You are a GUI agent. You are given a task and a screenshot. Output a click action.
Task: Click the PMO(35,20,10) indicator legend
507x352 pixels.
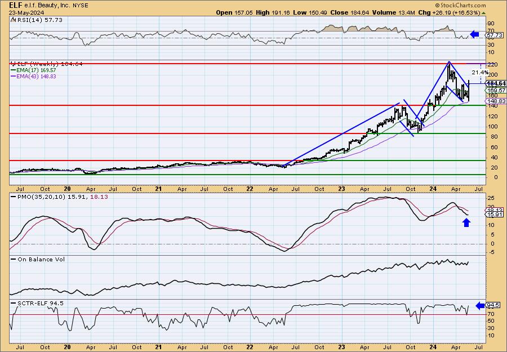coord(59,197)
